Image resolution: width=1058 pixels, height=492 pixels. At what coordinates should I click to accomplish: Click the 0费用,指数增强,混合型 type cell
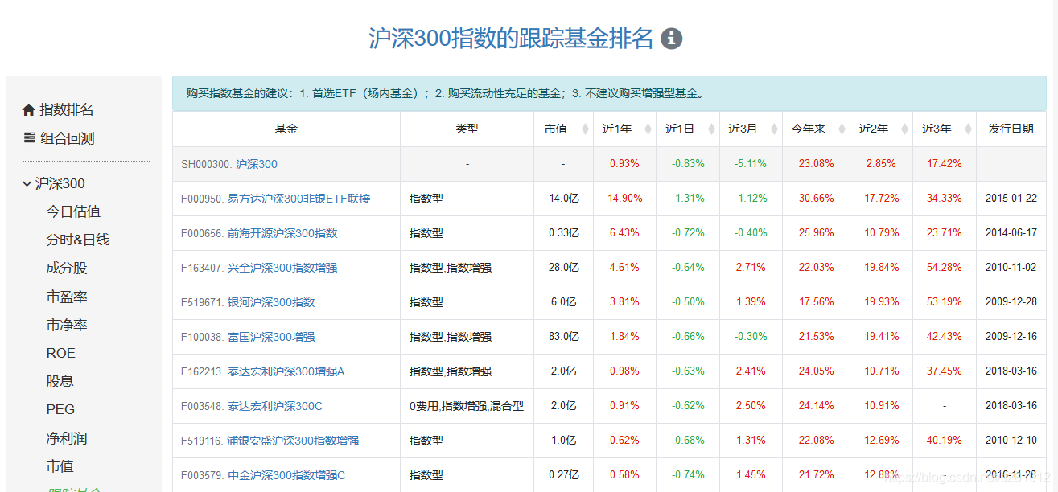467,406
